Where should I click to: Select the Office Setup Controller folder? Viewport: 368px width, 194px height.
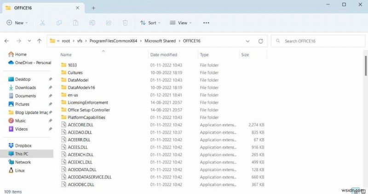pos(162,110)
